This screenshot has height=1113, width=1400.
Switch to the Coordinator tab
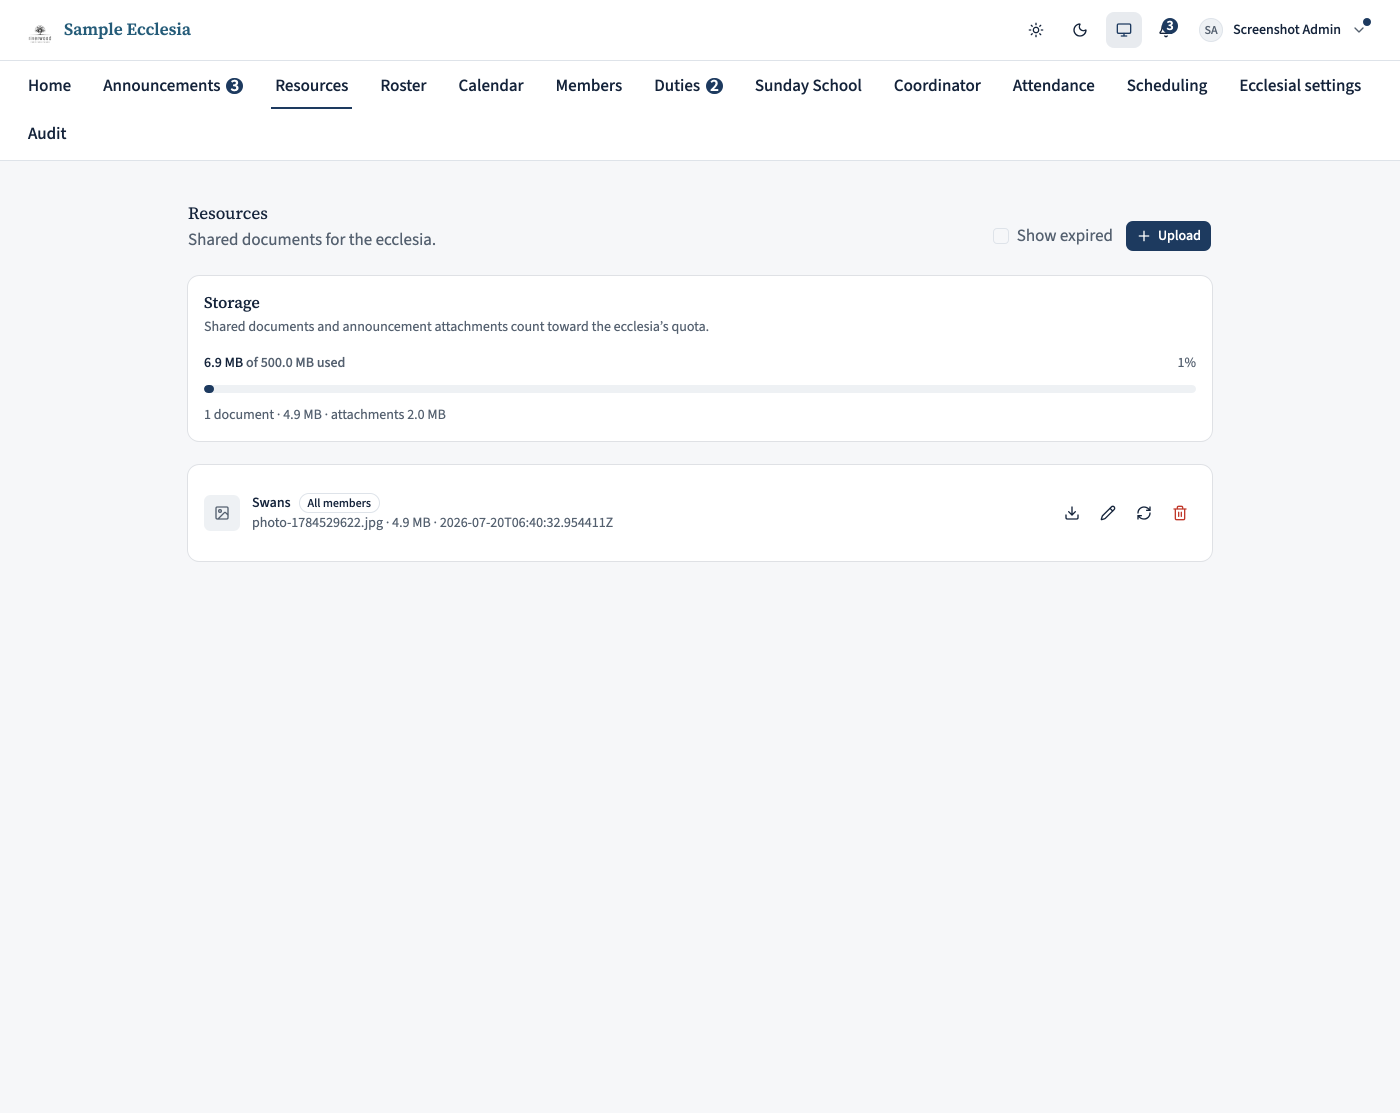tap(937, 85)
